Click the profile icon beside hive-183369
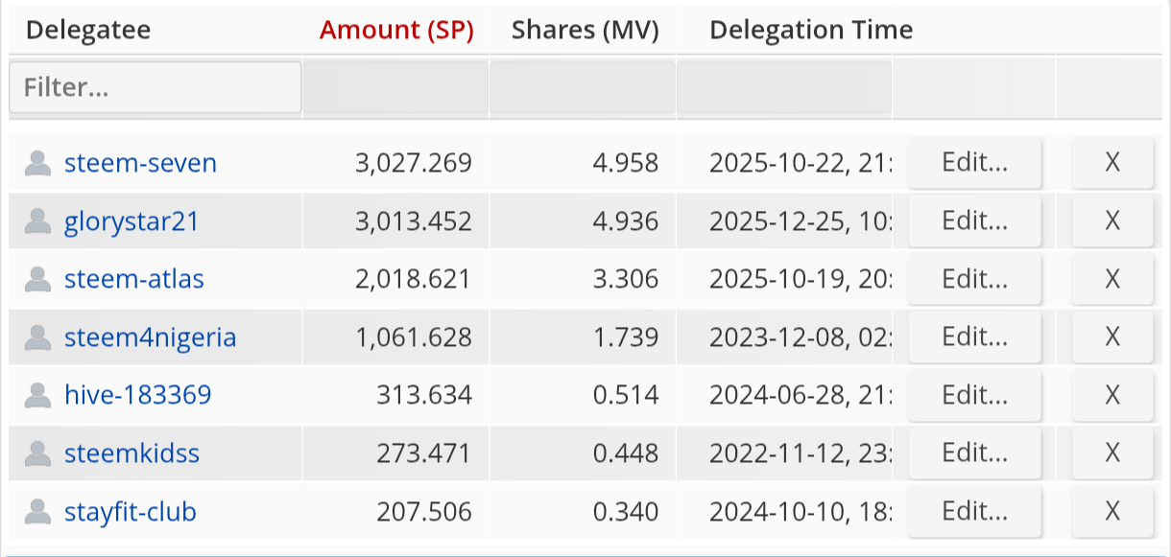Screen dimensions: 1171x557 point(37,395)
